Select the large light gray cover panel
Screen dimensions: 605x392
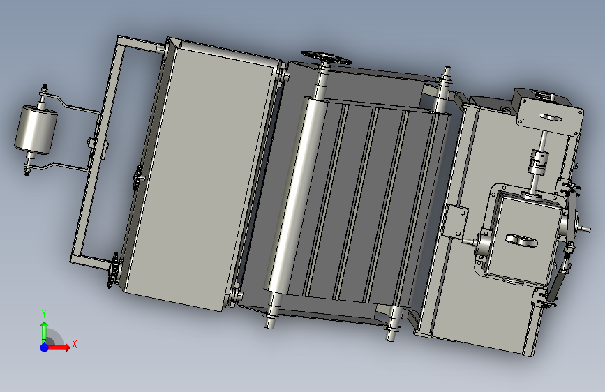[x=197, y=176]
